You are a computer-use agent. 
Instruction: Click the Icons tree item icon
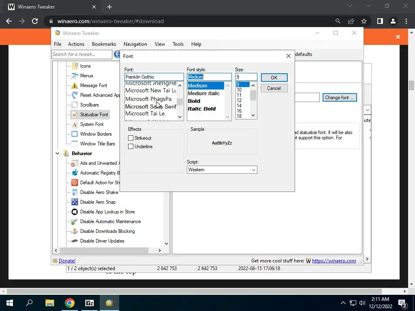[75, 66]
